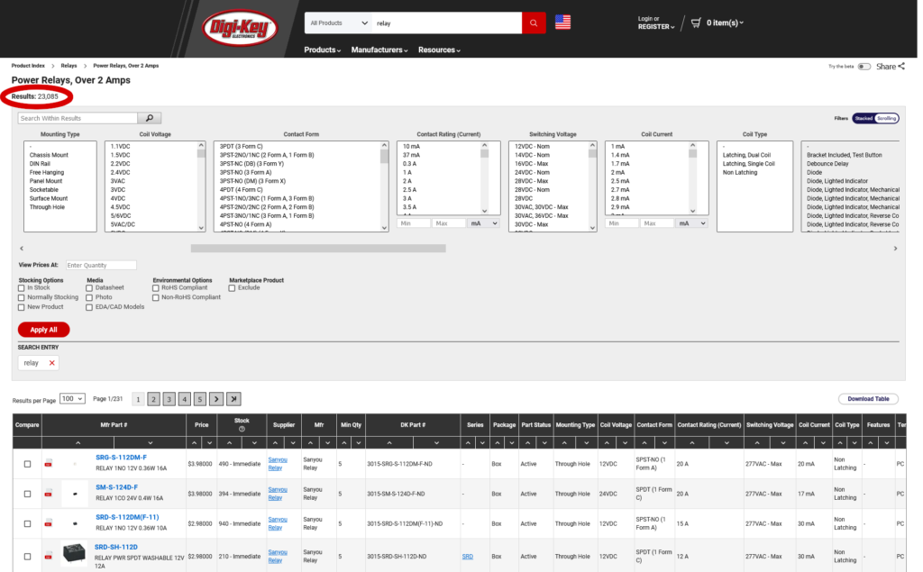Open datasheet PDF icon for SM-S-124D-F

coord(49,493)
